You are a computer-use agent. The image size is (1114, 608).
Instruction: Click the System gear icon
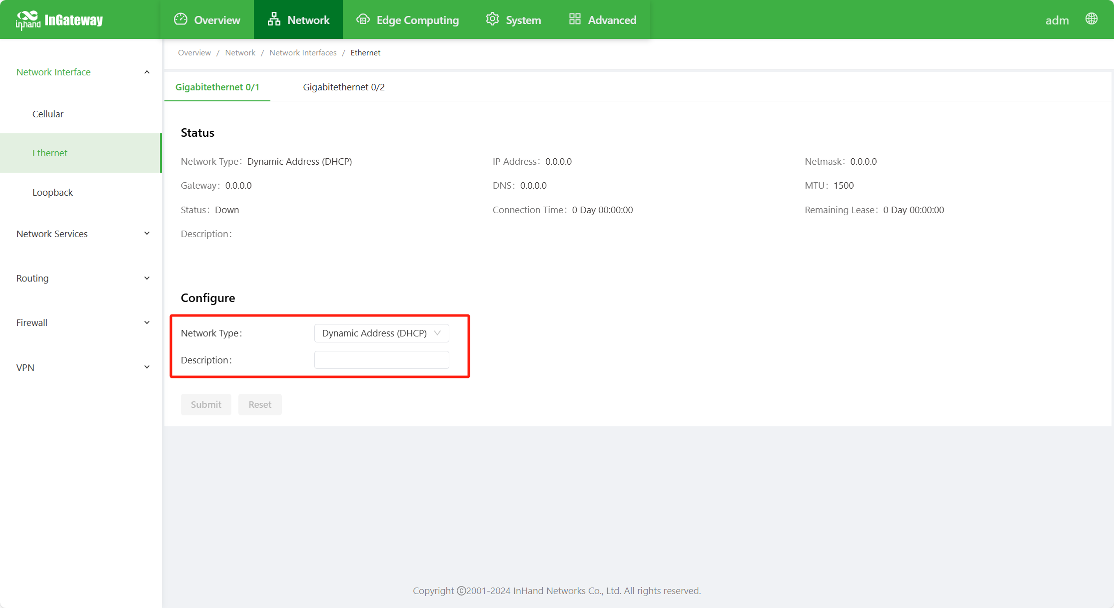492,19
